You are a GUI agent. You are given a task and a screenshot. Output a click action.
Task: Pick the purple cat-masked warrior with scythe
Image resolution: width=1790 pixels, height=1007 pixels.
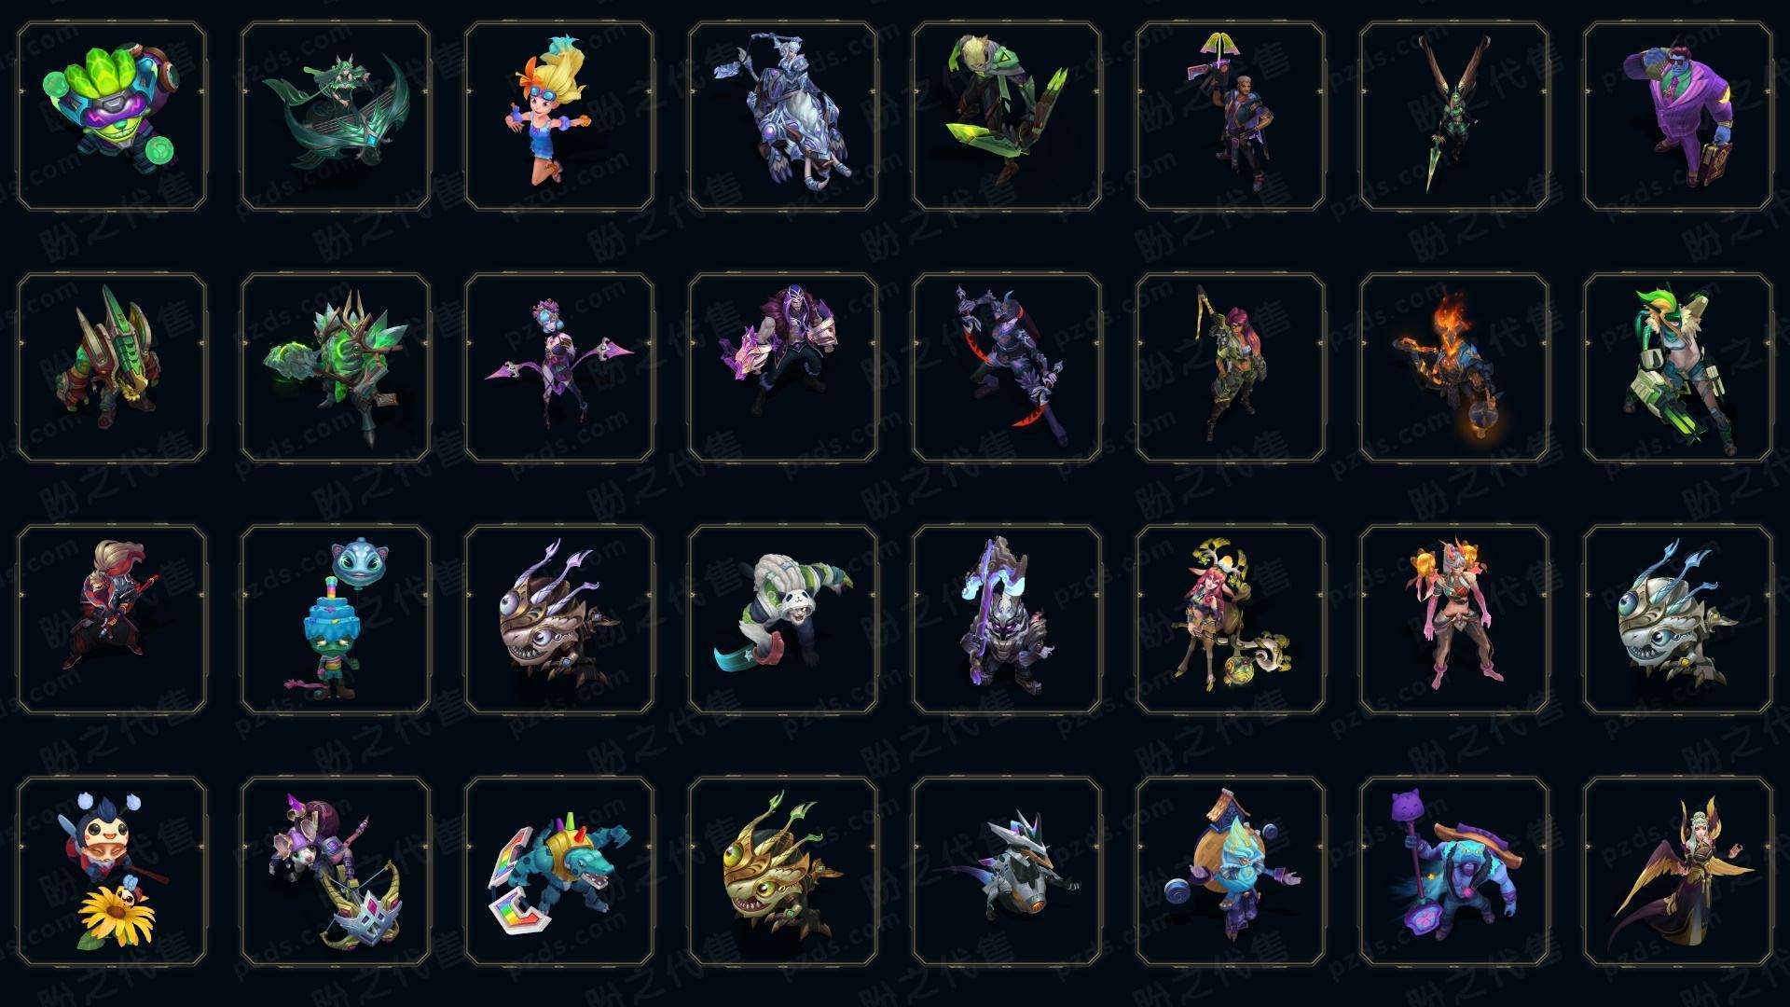tap(1007, 619)
